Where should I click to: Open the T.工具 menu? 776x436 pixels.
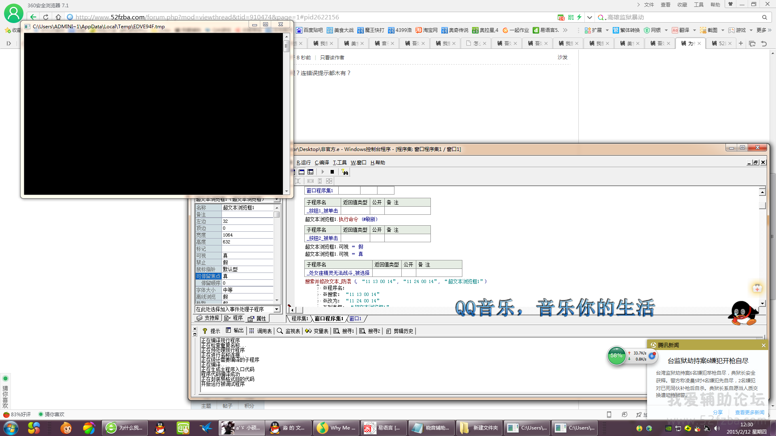pyautogui.click(x=339, y=163)
